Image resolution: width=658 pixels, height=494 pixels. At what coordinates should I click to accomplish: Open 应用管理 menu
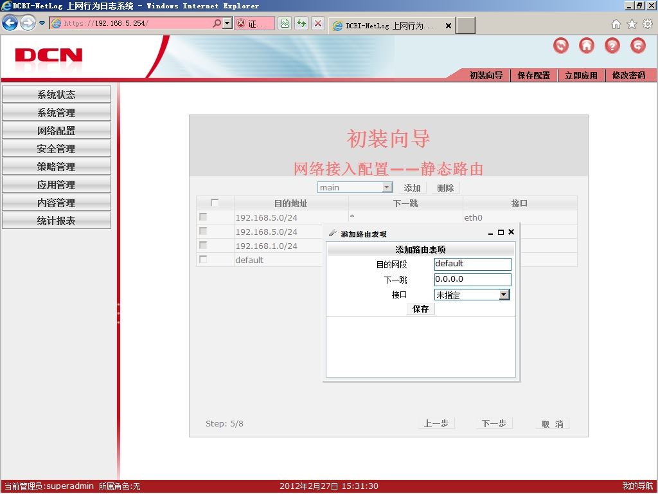coord(57,185)
